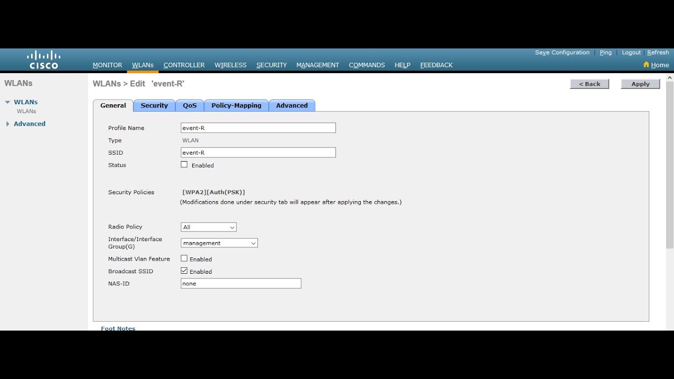Open the FEEDBACK menu

click(x=436, y=65)
